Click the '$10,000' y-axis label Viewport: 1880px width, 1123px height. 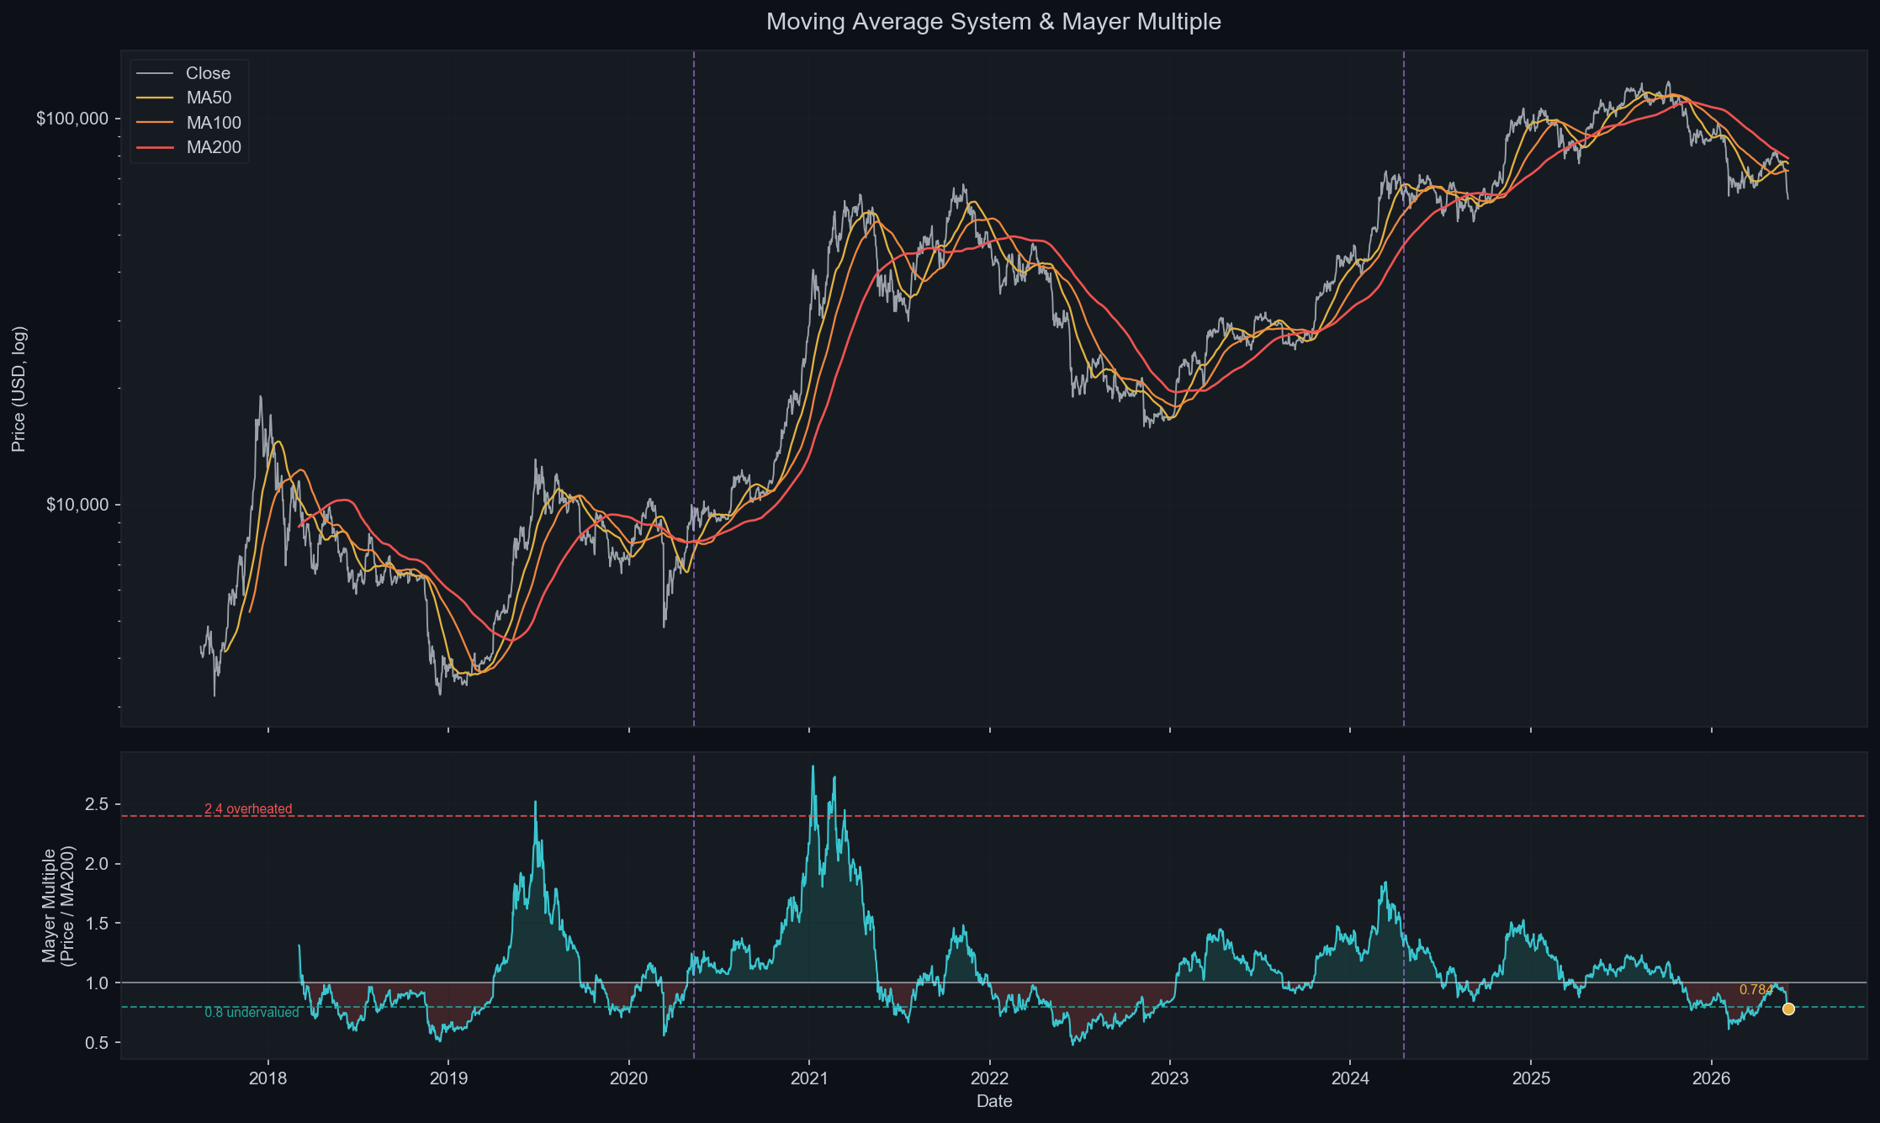pyautogui.click(x=77, y=505)
